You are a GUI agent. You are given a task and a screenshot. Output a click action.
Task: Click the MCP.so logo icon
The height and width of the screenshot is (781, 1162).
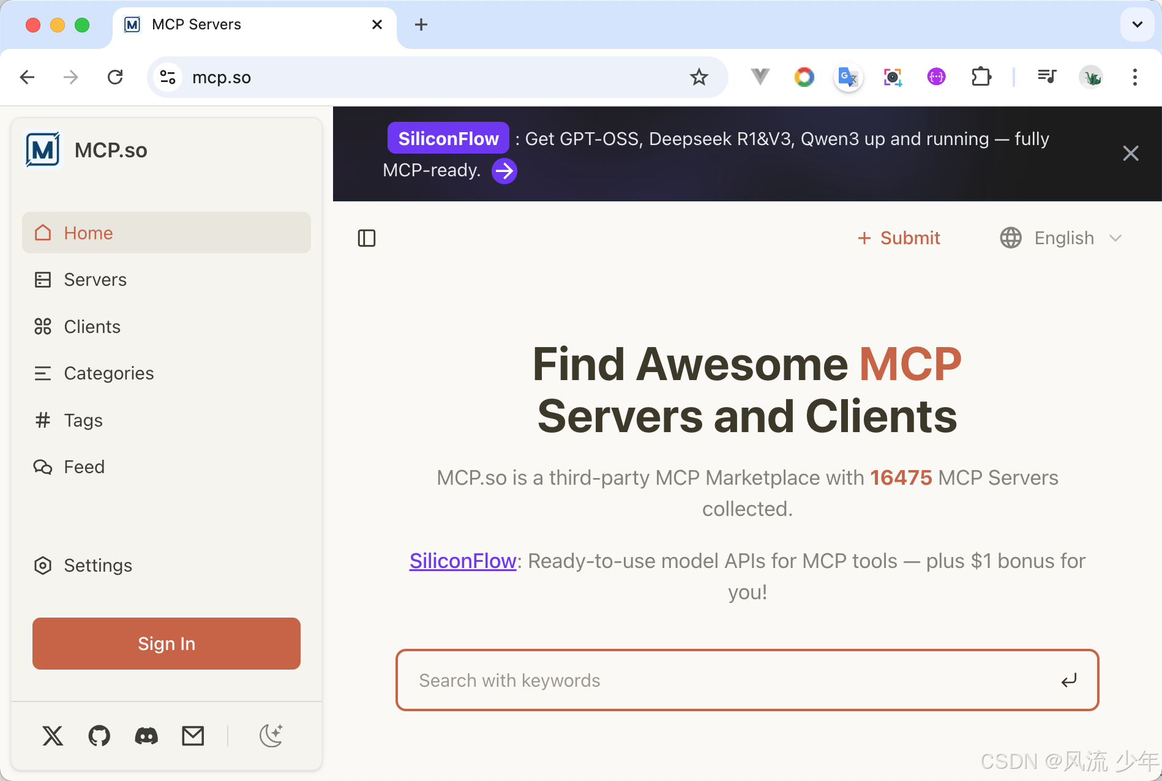[43, 150]
